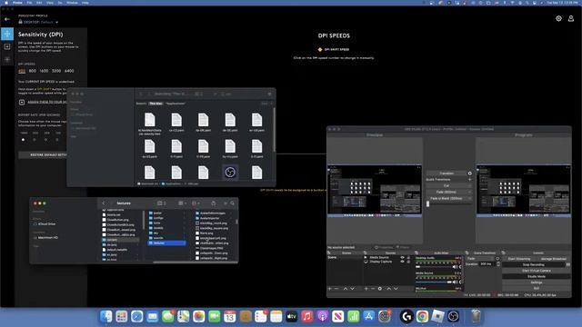582x327 pixels.
Task: Adjust the transition Duration stepper in OBS
Action: pyautogui.click(x=498, y=264)
